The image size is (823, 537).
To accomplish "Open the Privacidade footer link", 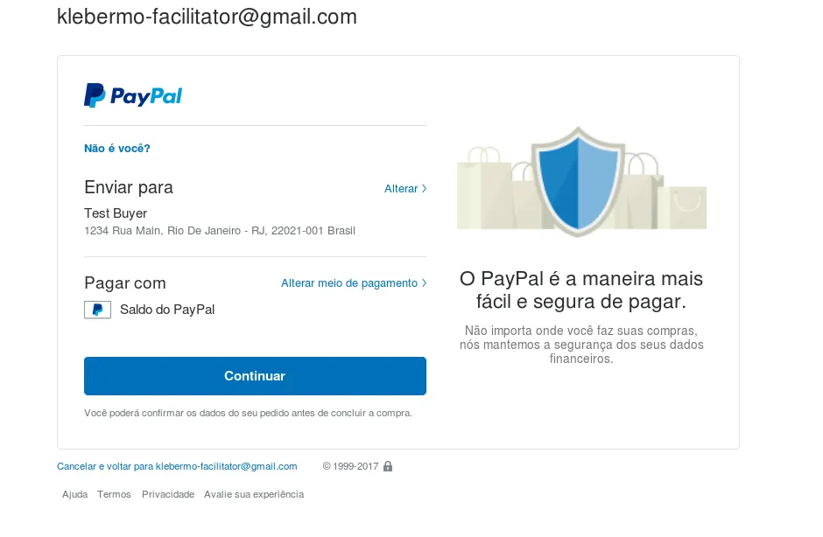I will coord(168,494).
